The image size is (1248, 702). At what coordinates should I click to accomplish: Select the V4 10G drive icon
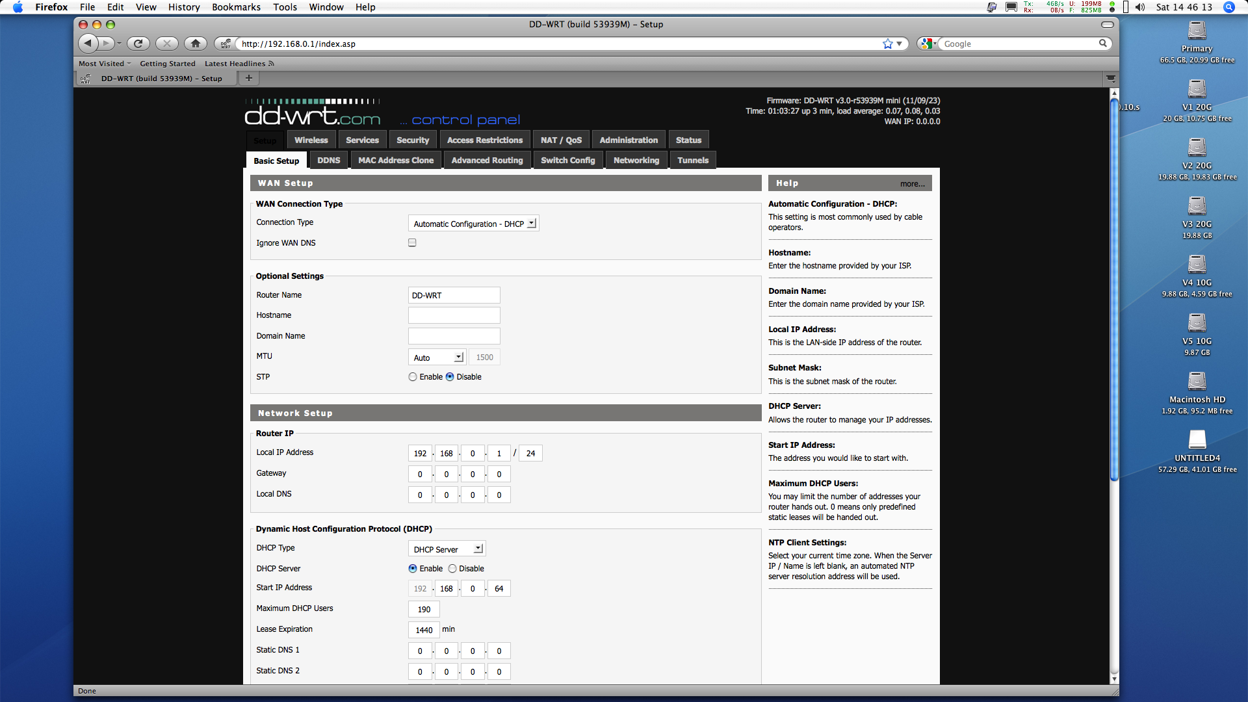click(x=1197, y=265)
